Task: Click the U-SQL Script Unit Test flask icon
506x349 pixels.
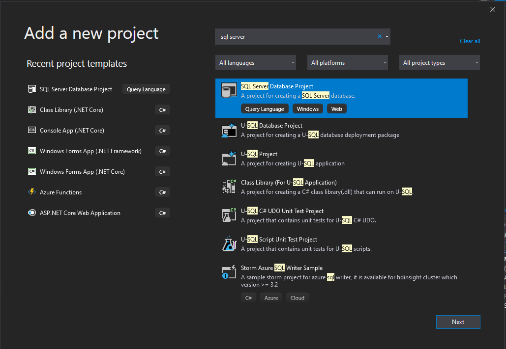Action: click(x=229, y=243)
